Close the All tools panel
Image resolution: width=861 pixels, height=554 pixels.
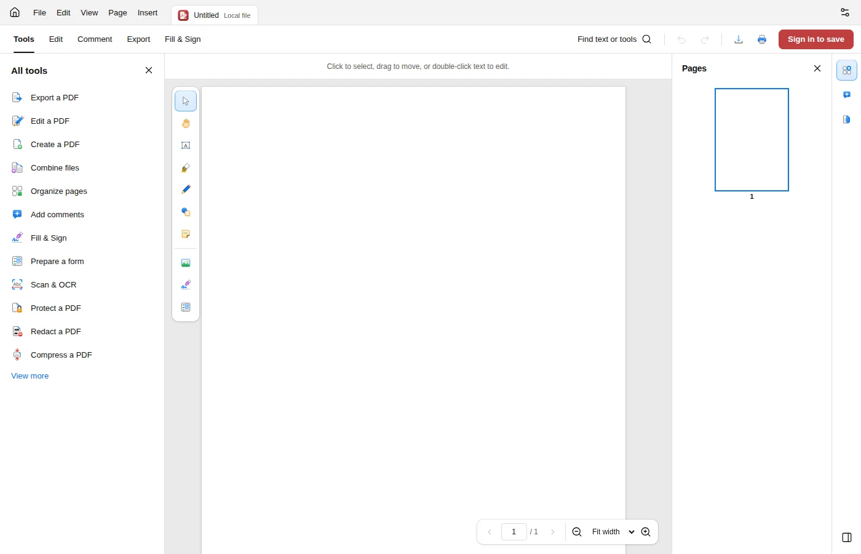(149, 71)
